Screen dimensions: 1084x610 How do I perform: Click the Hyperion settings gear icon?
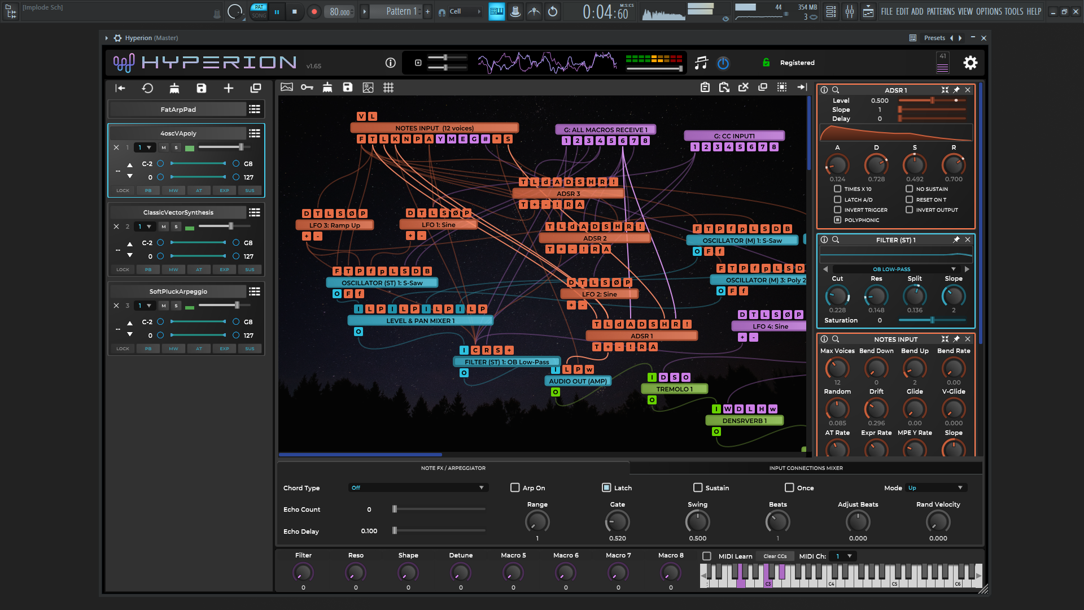[x=970, y=63]
